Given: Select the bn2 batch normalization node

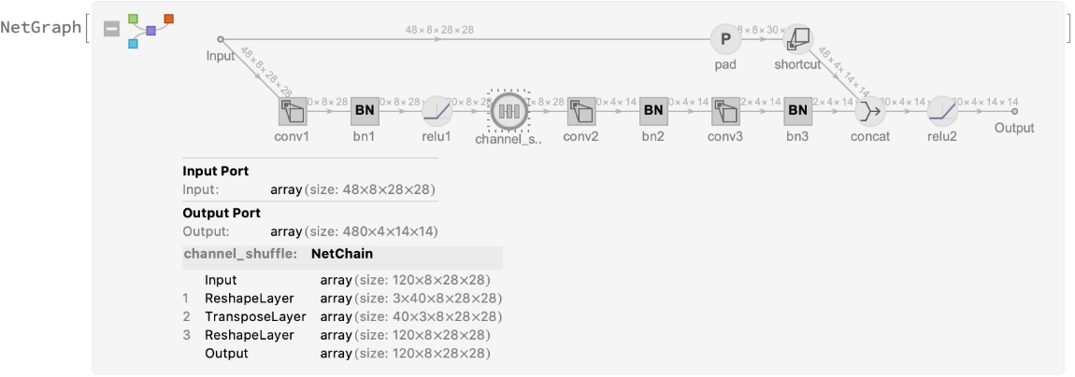Looking at the screenshot, I should (x=652, y=112).
